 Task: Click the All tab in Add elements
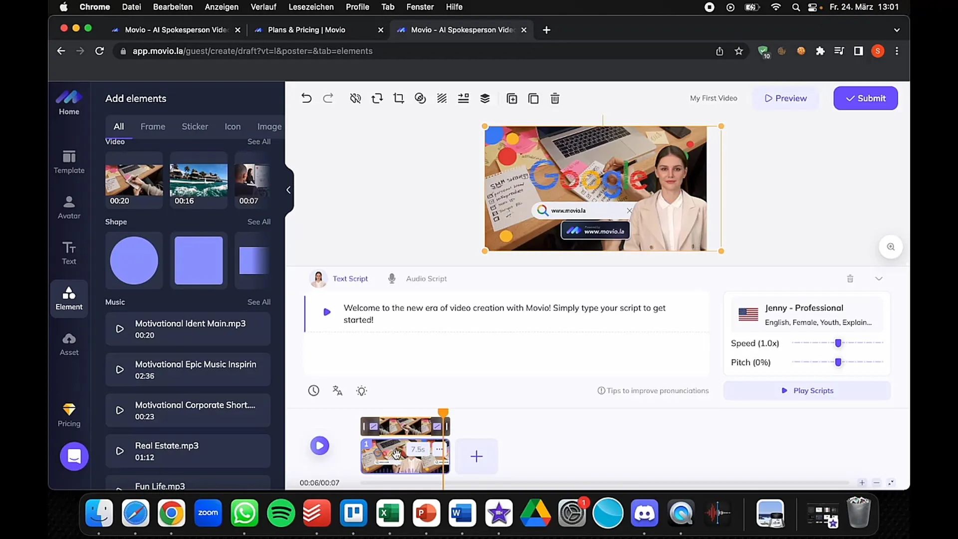tap(118, 126)
